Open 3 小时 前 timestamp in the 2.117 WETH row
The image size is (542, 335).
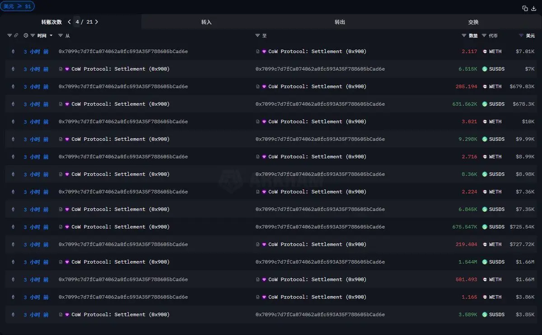pyautogui.click(x=36, y=52)
